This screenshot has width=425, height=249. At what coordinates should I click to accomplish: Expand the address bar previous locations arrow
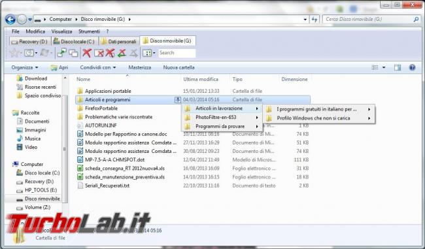(x=305, y=20)
